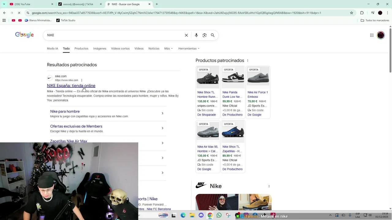Start voice search with microphone icon
Viewport: 392px width, 220px height.
[196, 35]
